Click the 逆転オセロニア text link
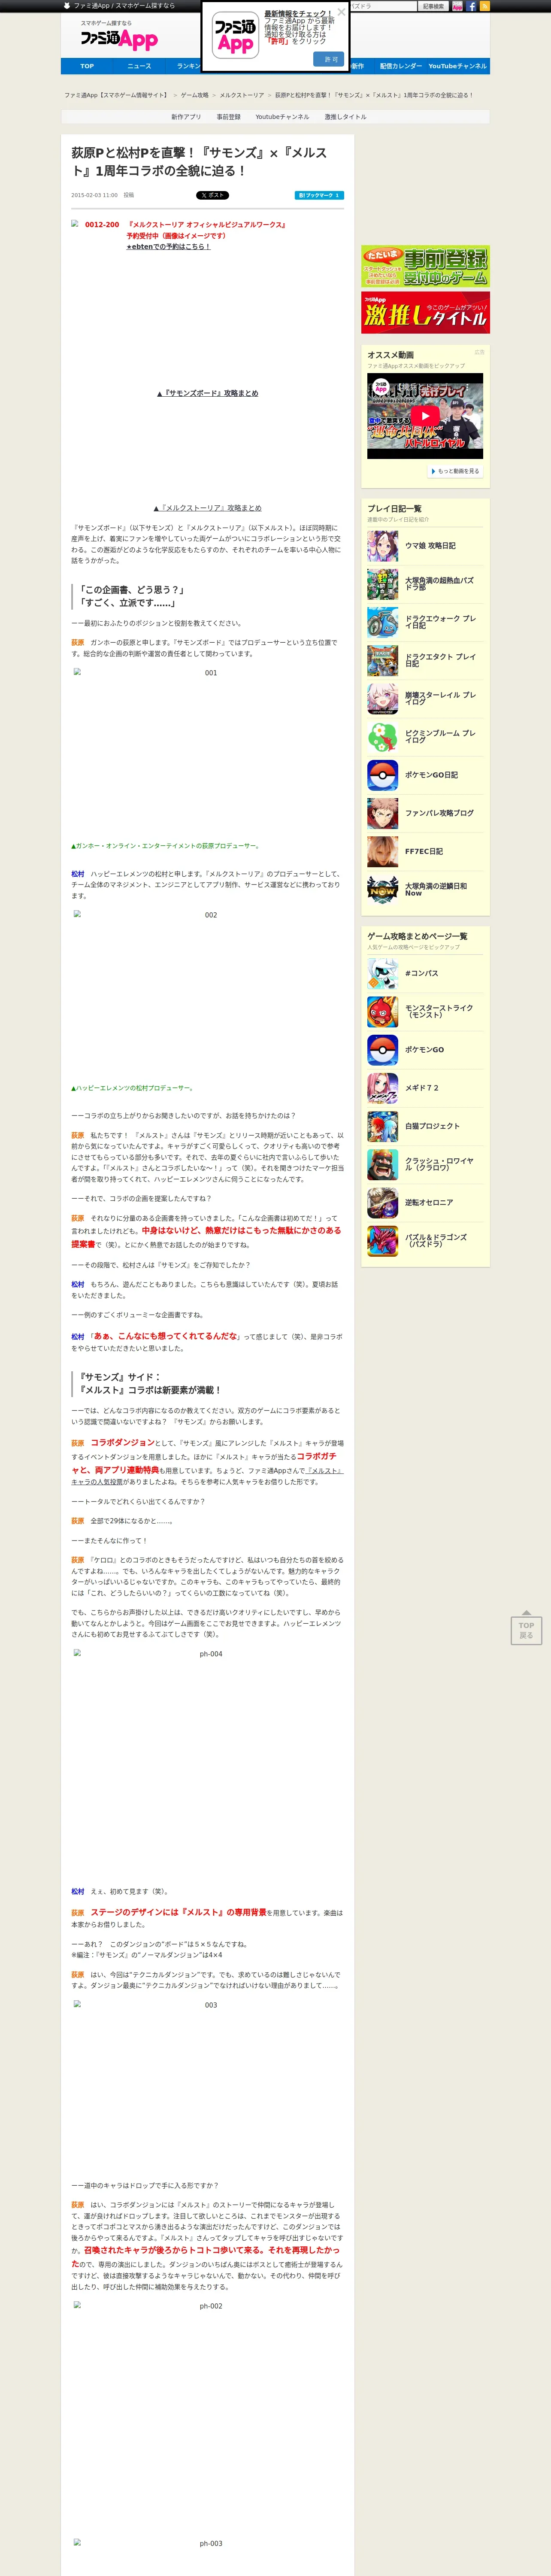The image size is (551, 2576). click(x=429, y=1203)
